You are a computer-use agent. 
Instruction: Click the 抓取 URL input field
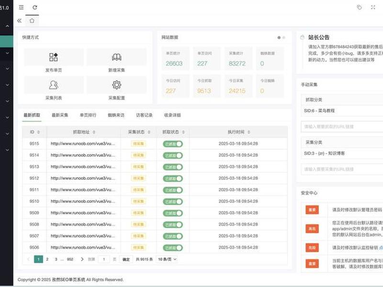coord(342,127)
